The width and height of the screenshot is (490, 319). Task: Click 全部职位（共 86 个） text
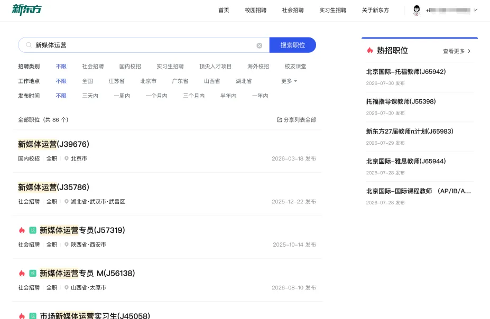[43, 120]
